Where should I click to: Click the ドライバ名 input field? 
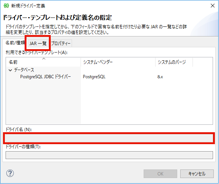point(109,138)
